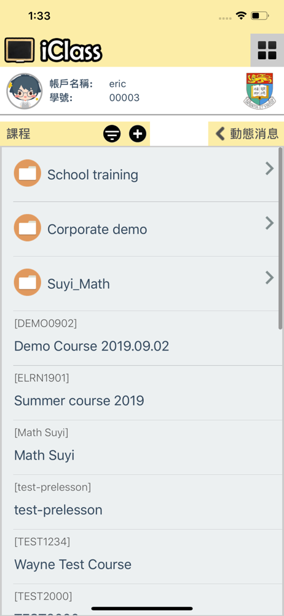Expand School training with its chevron
284x616 pixels.
tap(269, 169)
